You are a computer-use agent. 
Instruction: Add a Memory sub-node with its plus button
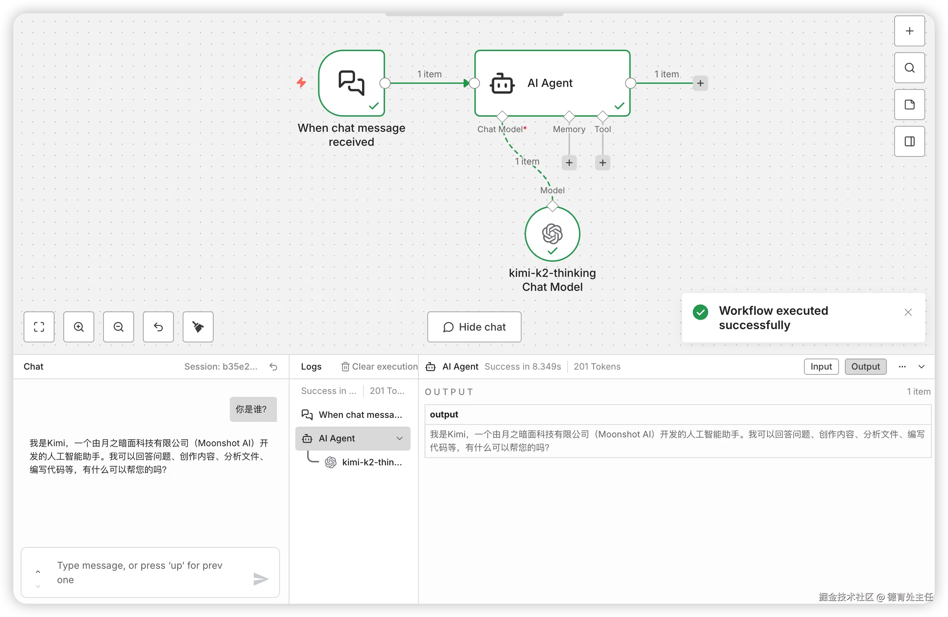point(569,162)
